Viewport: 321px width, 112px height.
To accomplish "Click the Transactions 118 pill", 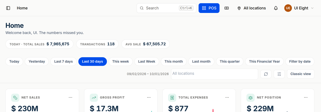I will pyautogui.click(x=97, y=44).
